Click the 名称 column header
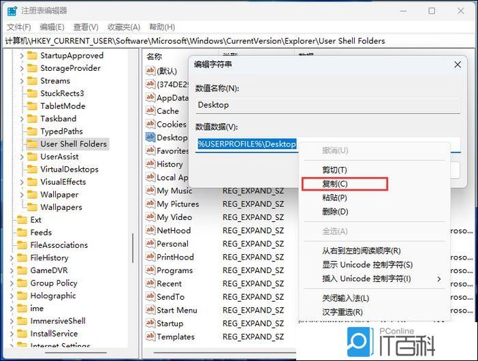Screen dimensions: 478x361 (x=155, y=57)
